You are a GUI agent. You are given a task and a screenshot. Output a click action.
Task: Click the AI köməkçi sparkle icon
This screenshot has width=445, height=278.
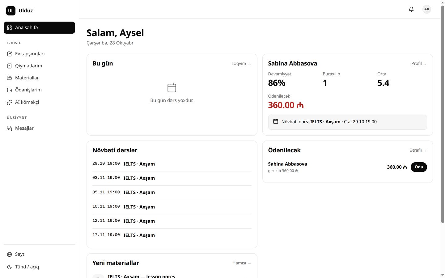[x=10, y=102]
